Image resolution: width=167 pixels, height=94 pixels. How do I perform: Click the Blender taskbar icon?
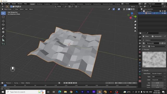point(99,92)
